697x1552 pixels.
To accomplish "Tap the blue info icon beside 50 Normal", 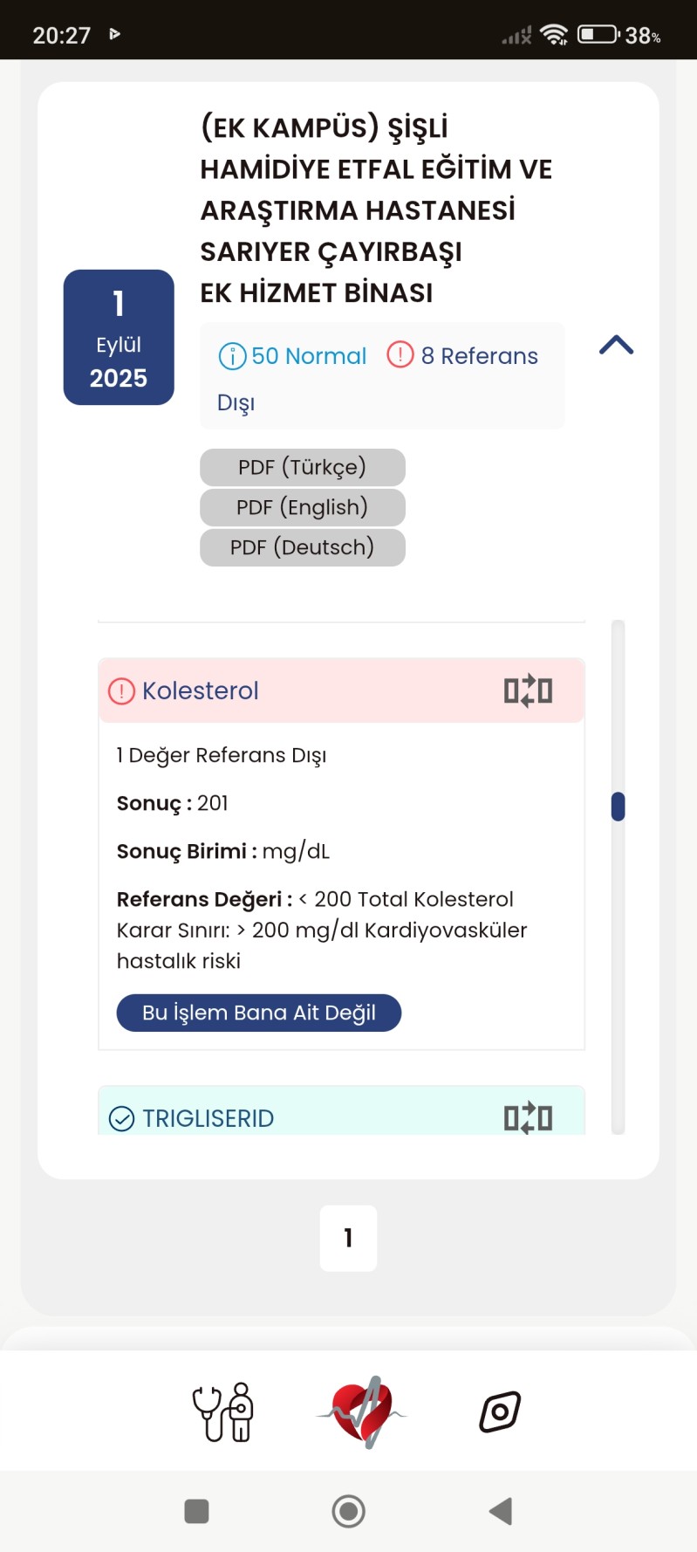I will tap(232, 356).
